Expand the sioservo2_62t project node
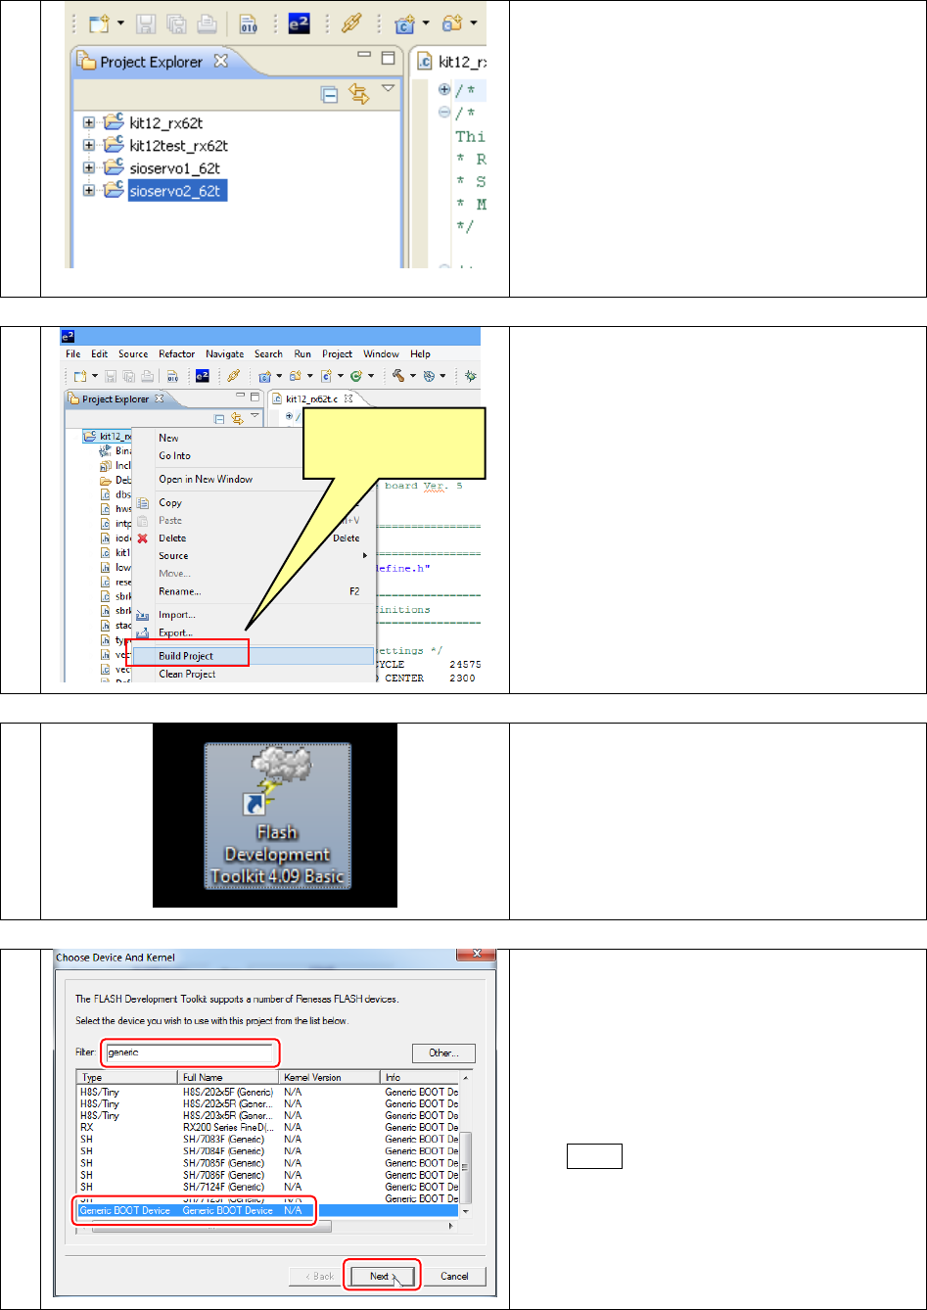Viewport: 927px width, 1310px height. click(90, 190)
